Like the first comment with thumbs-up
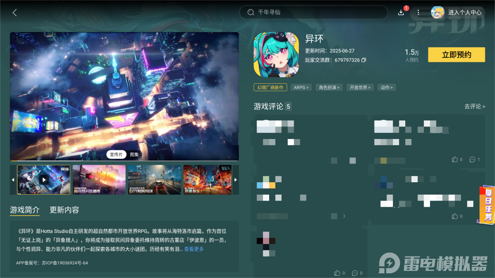The height and width of the screenshot is (278, 495). [455, 159]
